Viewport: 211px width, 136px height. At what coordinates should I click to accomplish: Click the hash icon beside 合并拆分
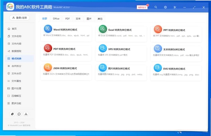click(x=9, y=66)
